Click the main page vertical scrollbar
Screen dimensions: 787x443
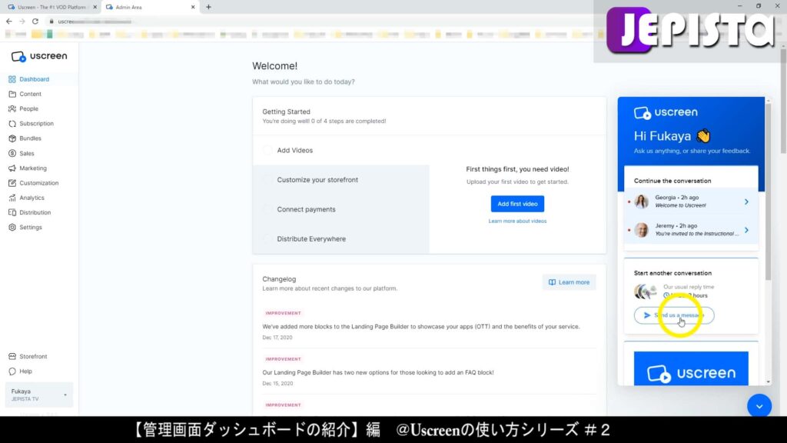coord(783,101)
